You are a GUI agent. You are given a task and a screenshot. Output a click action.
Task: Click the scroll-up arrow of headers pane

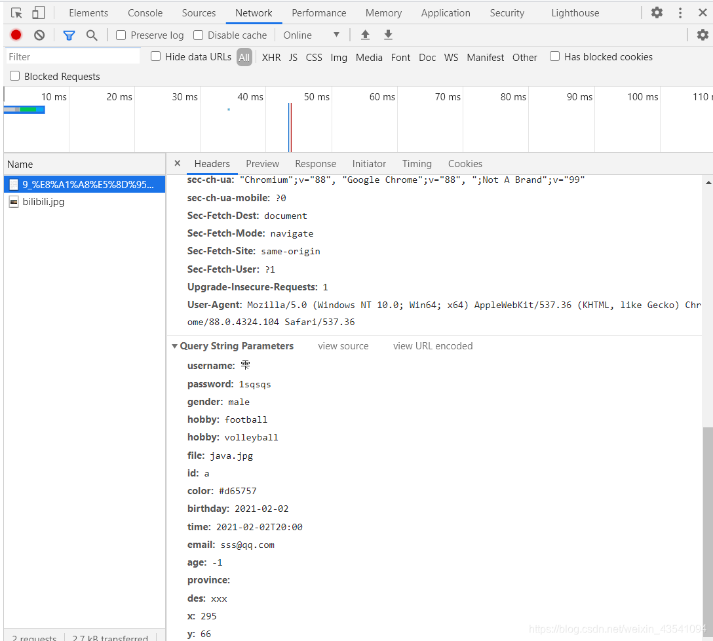[x=708, y=182]
